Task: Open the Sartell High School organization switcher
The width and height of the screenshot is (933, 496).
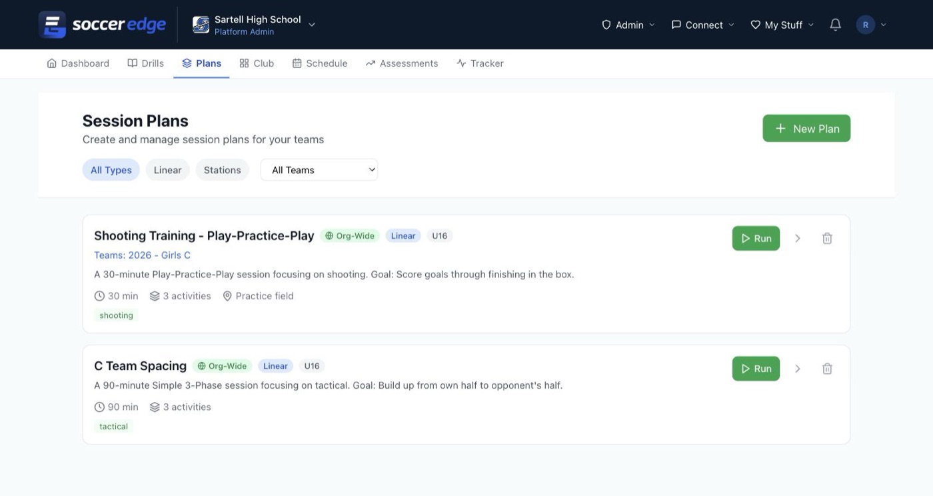Action: [x=254, y=25]
